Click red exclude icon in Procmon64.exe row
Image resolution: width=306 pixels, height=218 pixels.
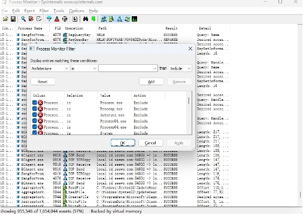41,121
